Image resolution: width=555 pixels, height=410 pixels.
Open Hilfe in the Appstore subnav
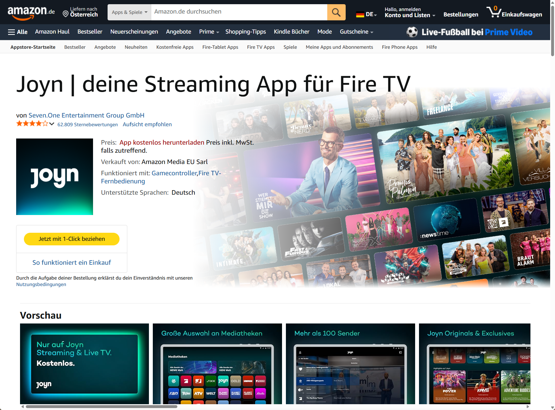click(432, 47)
